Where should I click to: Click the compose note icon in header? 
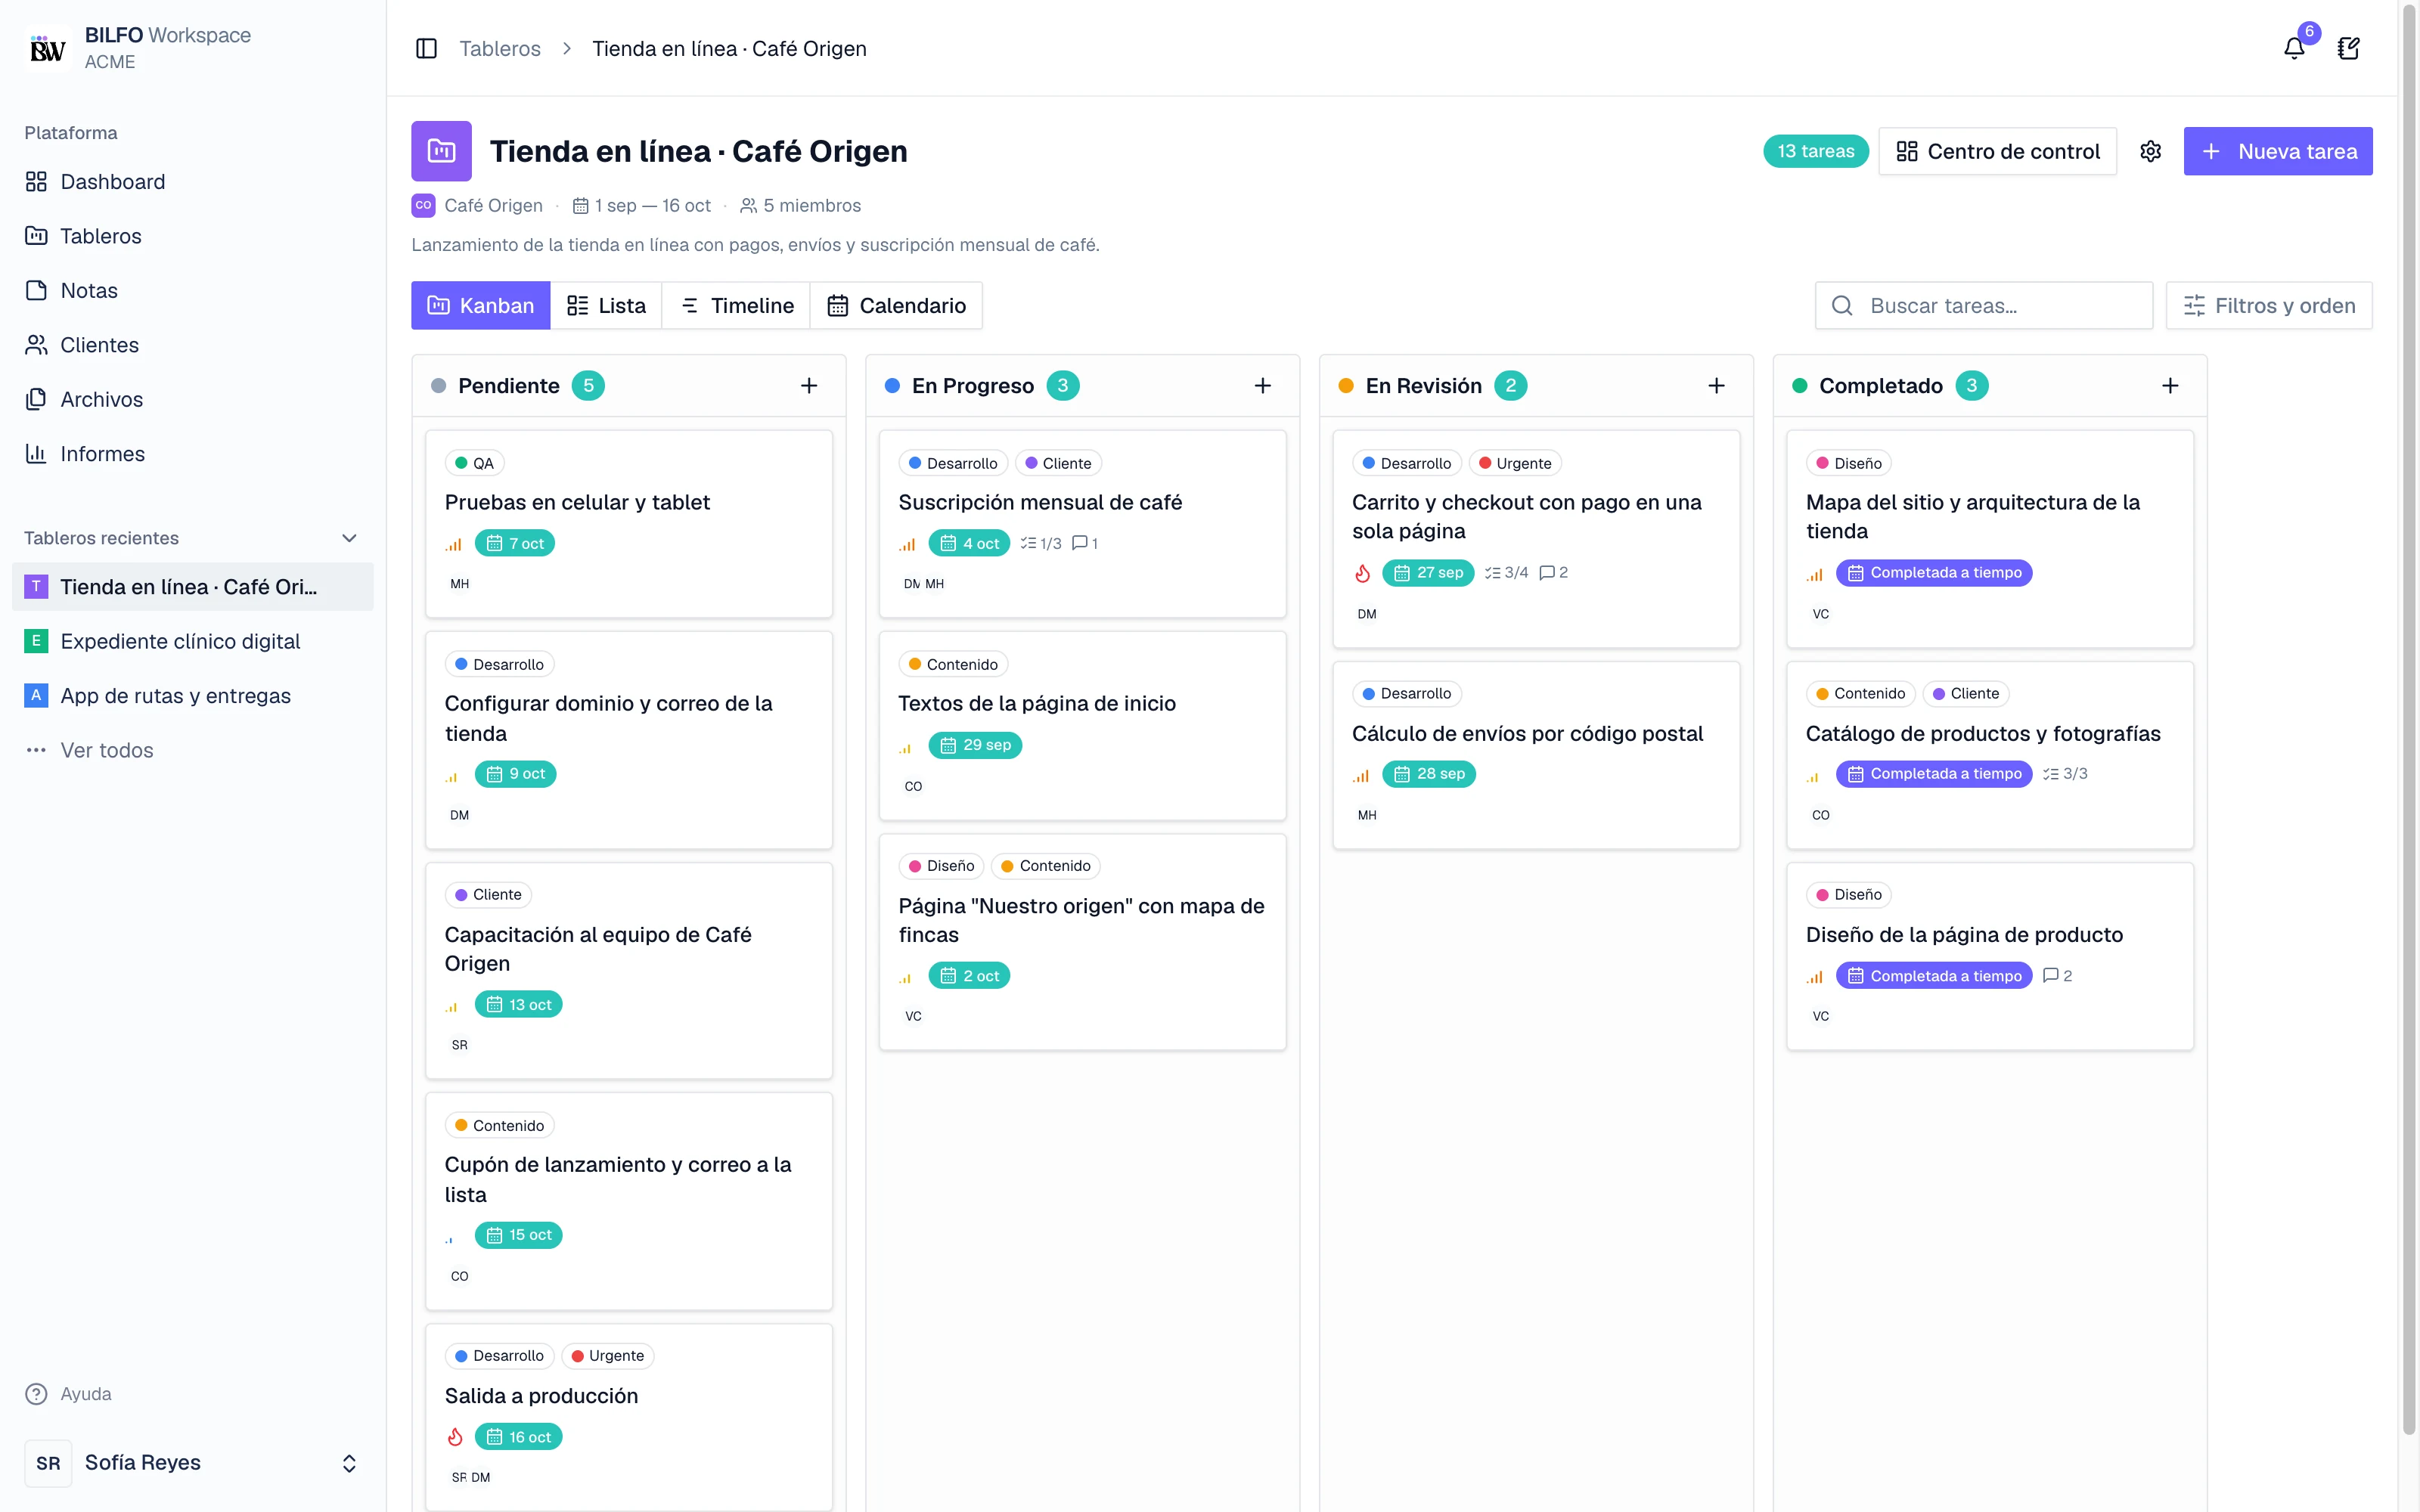pyautogui.click(x=2349, y=48)
